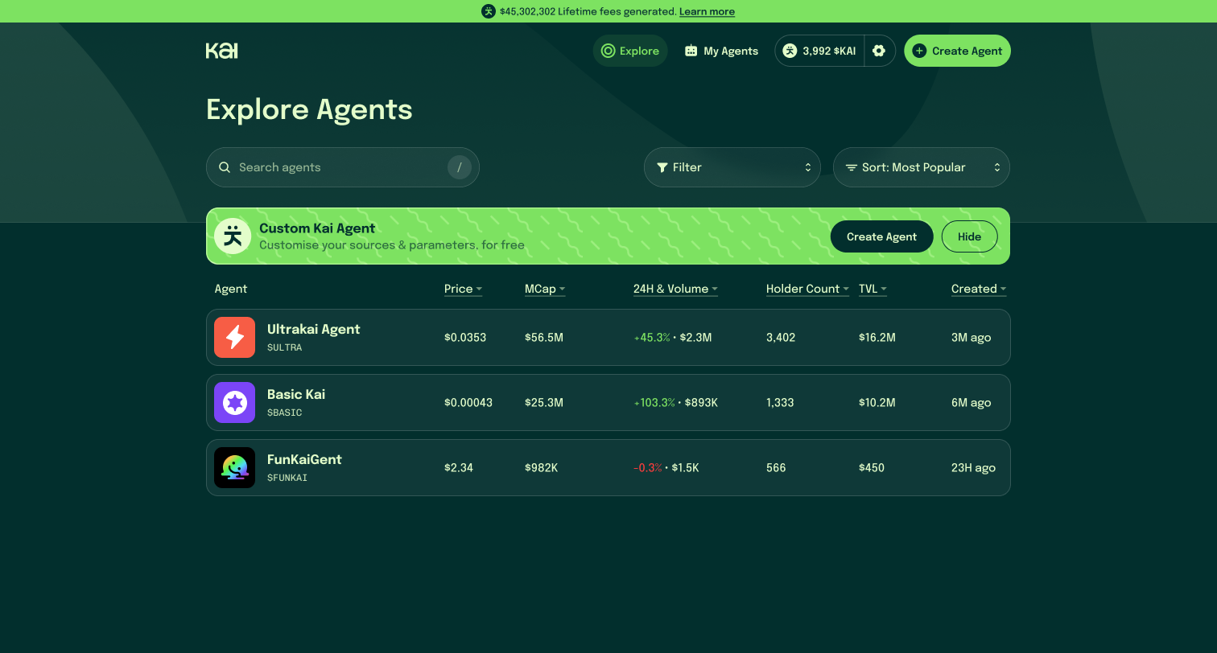Open the Sort: Most Popular dropdown
Image resolution: width=1217 pixels, height=653 pixels.
[922, 167]
